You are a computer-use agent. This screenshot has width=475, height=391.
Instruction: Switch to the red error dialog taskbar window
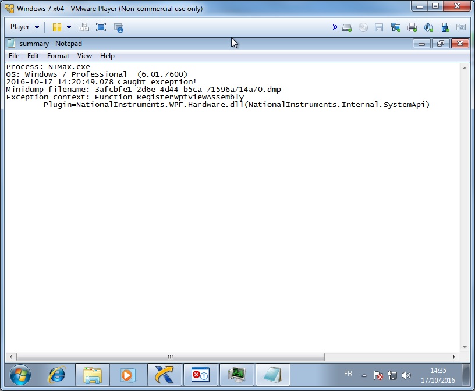point(201,375)
